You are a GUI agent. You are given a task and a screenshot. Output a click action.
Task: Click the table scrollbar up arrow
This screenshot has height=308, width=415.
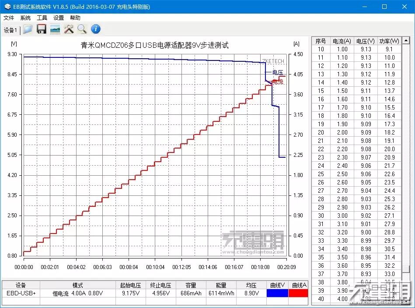click(x=406, y=41)
